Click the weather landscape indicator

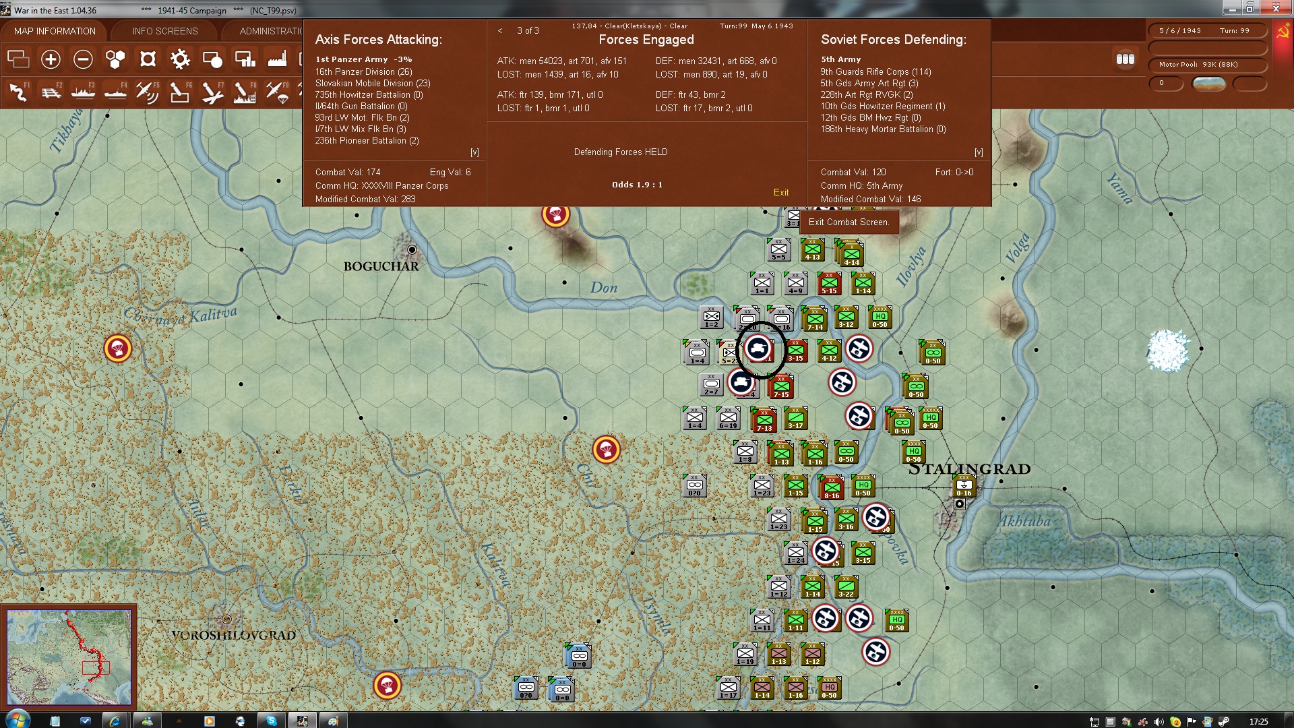click(x=1209, y=84)
